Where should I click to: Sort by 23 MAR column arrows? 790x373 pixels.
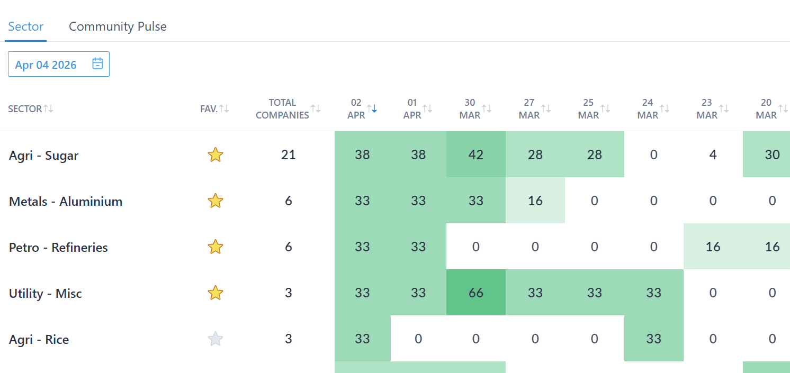724,108
